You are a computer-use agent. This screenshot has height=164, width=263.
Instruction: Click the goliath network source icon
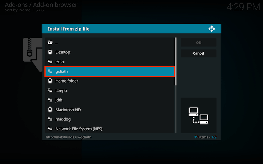(x=50, y=71)
